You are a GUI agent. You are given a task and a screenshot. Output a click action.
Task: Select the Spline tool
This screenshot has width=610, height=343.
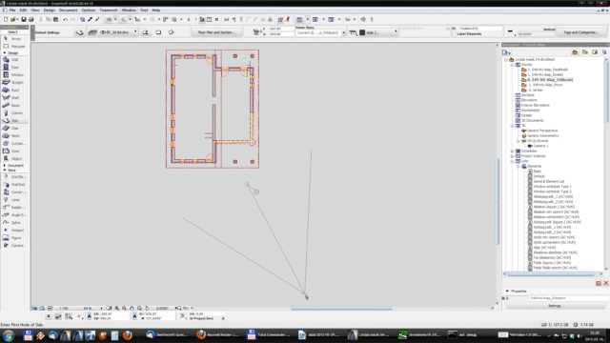tap(14, 222)
